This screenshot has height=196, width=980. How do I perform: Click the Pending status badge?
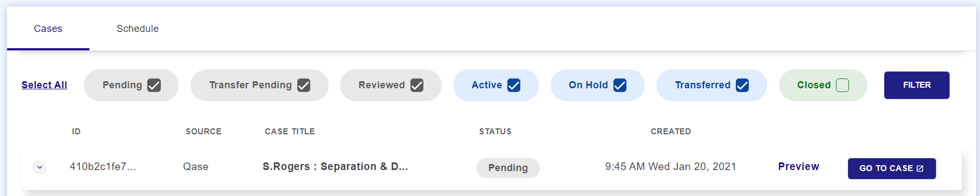[508, 168]
